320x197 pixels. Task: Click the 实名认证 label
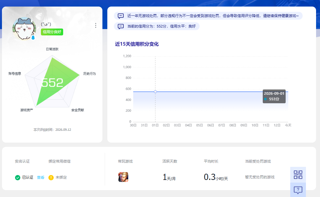tap(22, 161)
